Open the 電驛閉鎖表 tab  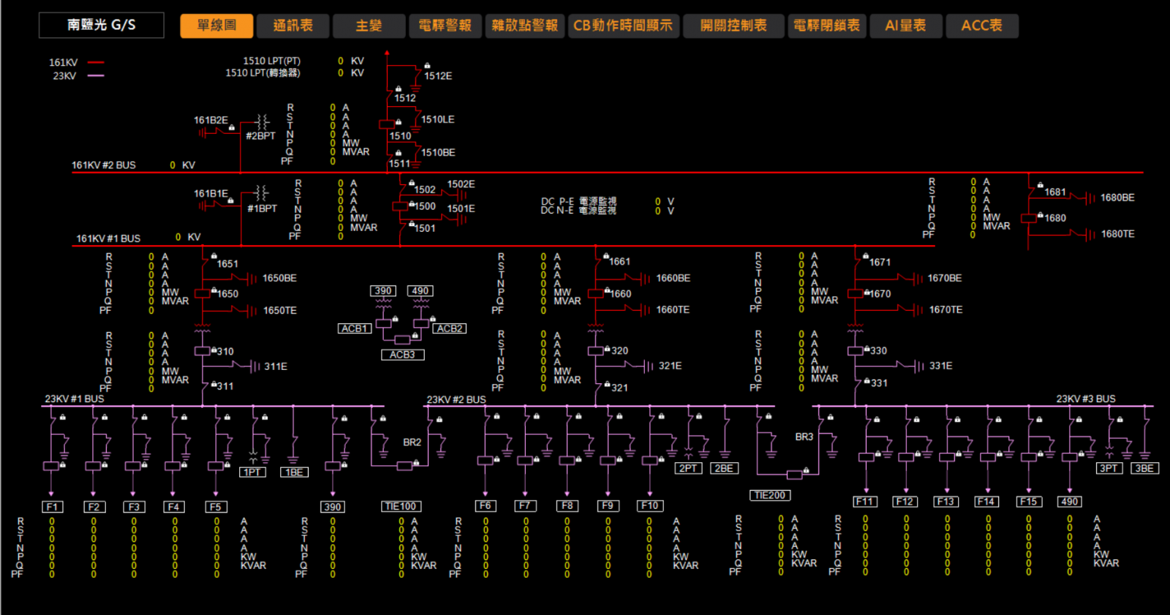tap(827, 26)
